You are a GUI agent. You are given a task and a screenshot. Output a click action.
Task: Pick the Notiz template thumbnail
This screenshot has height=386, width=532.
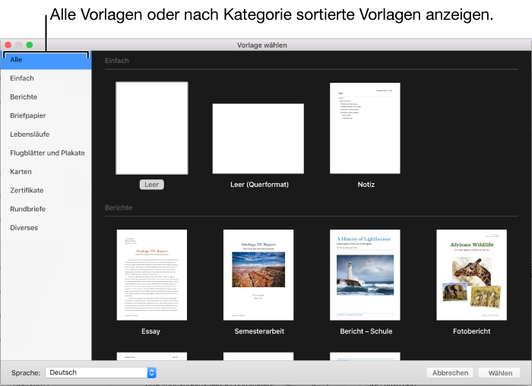coord(365,128)
